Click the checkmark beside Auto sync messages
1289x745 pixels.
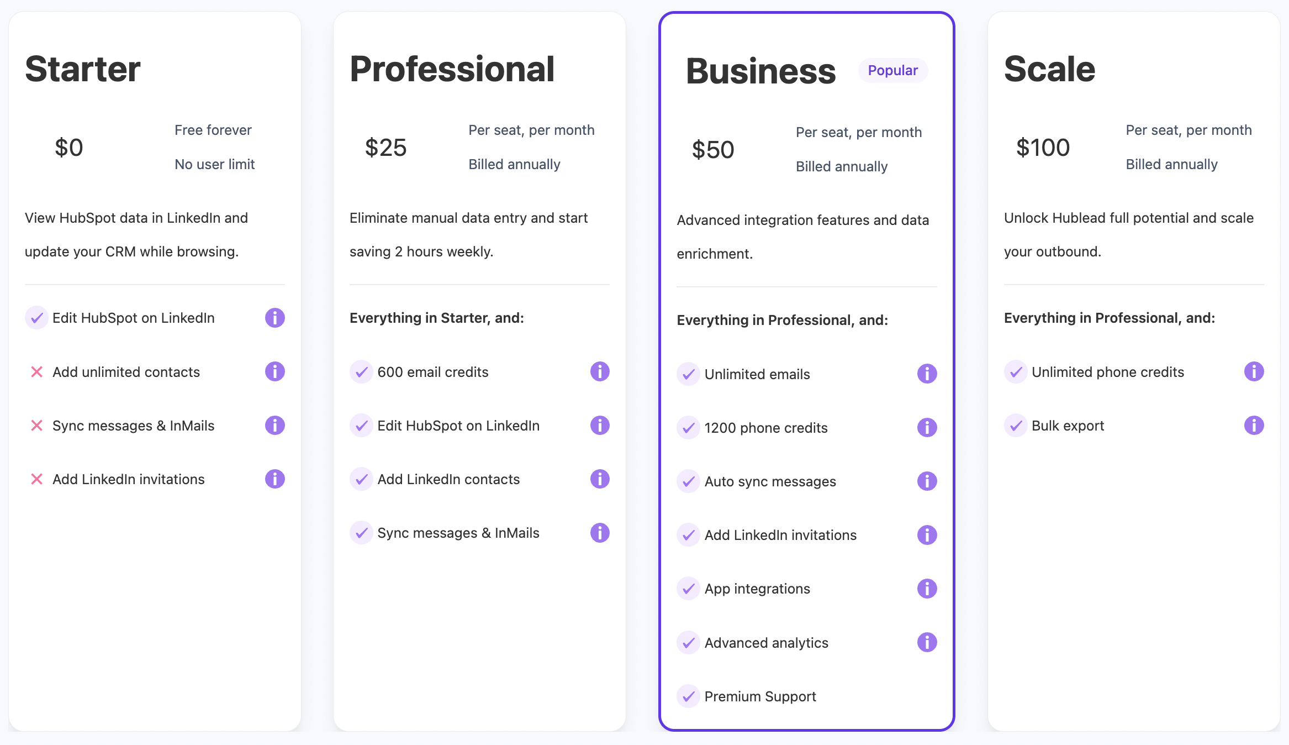(689, 481)
